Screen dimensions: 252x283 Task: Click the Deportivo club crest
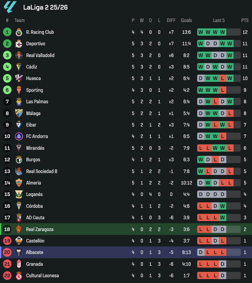point(19,44)
